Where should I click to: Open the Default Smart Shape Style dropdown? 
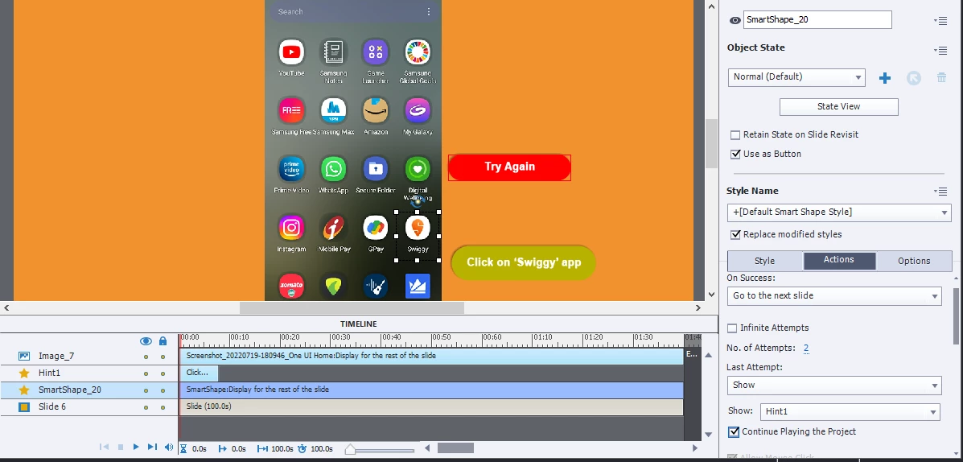pos(840,212)
